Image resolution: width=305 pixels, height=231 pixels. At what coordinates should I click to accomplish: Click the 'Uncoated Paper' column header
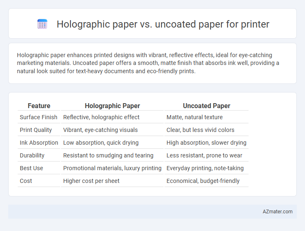206,106
